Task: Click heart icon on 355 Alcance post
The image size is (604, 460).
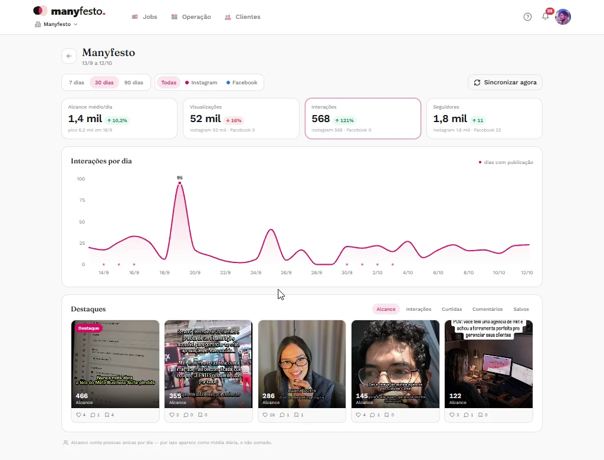Action: pos(172,415)
